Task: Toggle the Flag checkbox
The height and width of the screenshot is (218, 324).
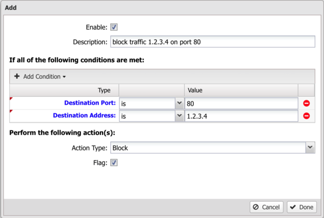Action: 114,162
